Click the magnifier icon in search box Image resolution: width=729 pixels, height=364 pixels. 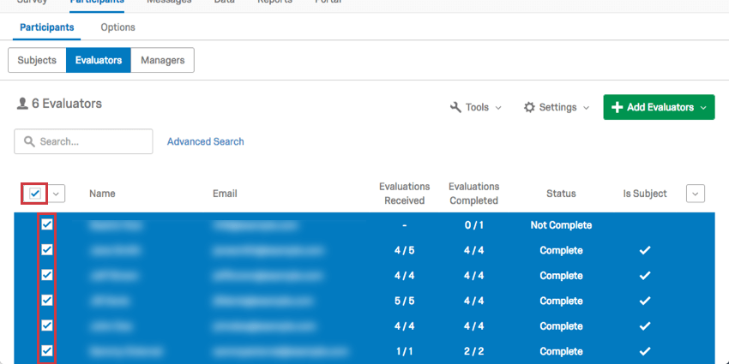click(30, 141)
